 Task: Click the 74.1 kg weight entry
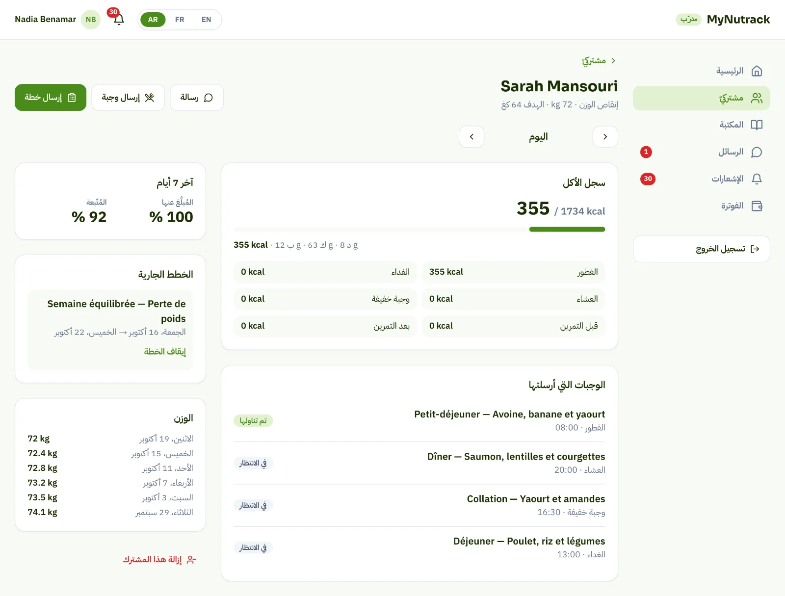110,512
